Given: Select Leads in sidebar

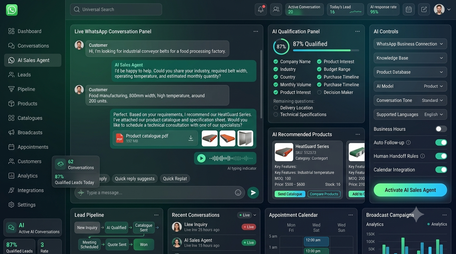Looking at the screenshot, I should point(32,75).
